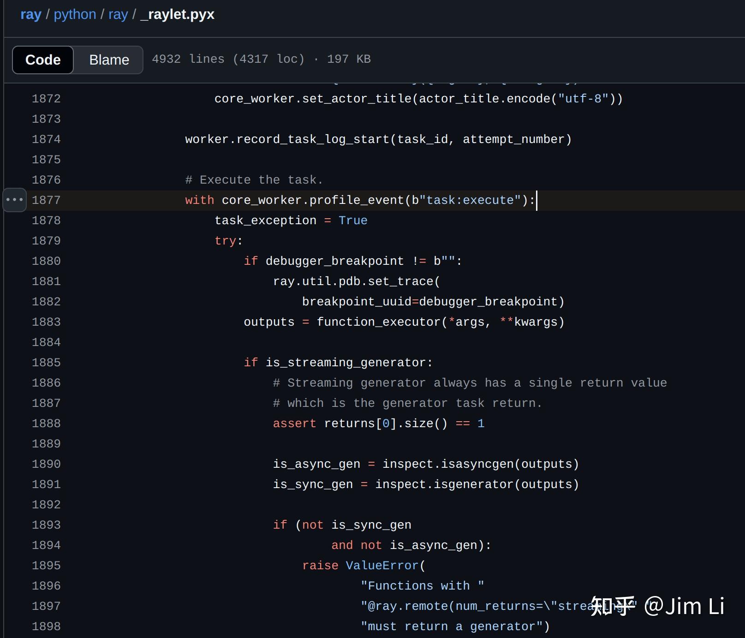Screen dimensions: 745x638
Task: Select line number 1879 at the try statement
Action: click(46, 241)
